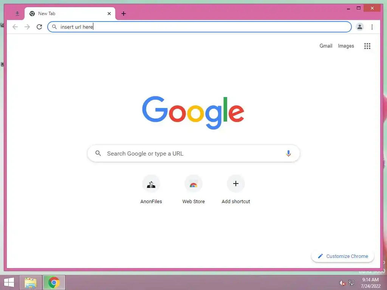Open File Explorer from the taskbar
This screenshot has width=387, height=290.
click(30, 282)
